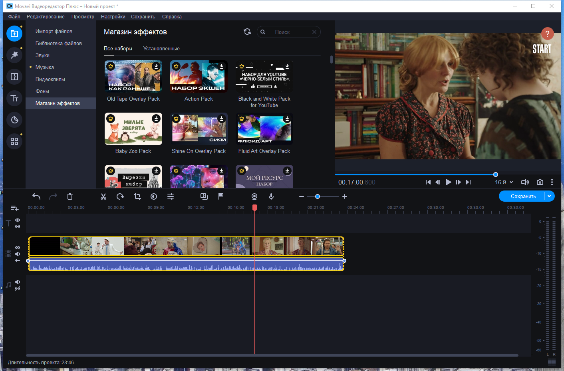Add marker with flag icon

click(220, 196)
